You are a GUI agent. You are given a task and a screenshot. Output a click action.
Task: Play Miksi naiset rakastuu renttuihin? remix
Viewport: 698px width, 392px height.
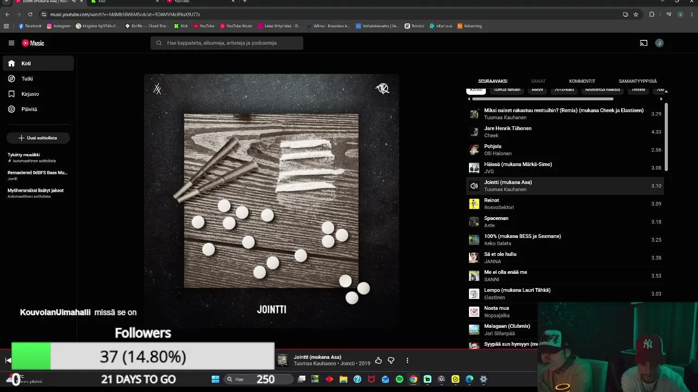565,114
